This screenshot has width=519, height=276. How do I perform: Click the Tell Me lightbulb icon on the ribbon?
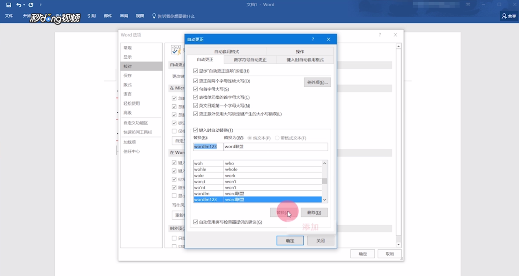pos(154,15)
